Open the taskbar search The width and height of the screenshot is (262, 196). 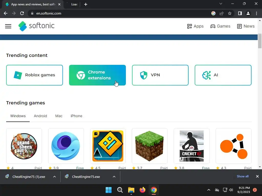[120, 190]
